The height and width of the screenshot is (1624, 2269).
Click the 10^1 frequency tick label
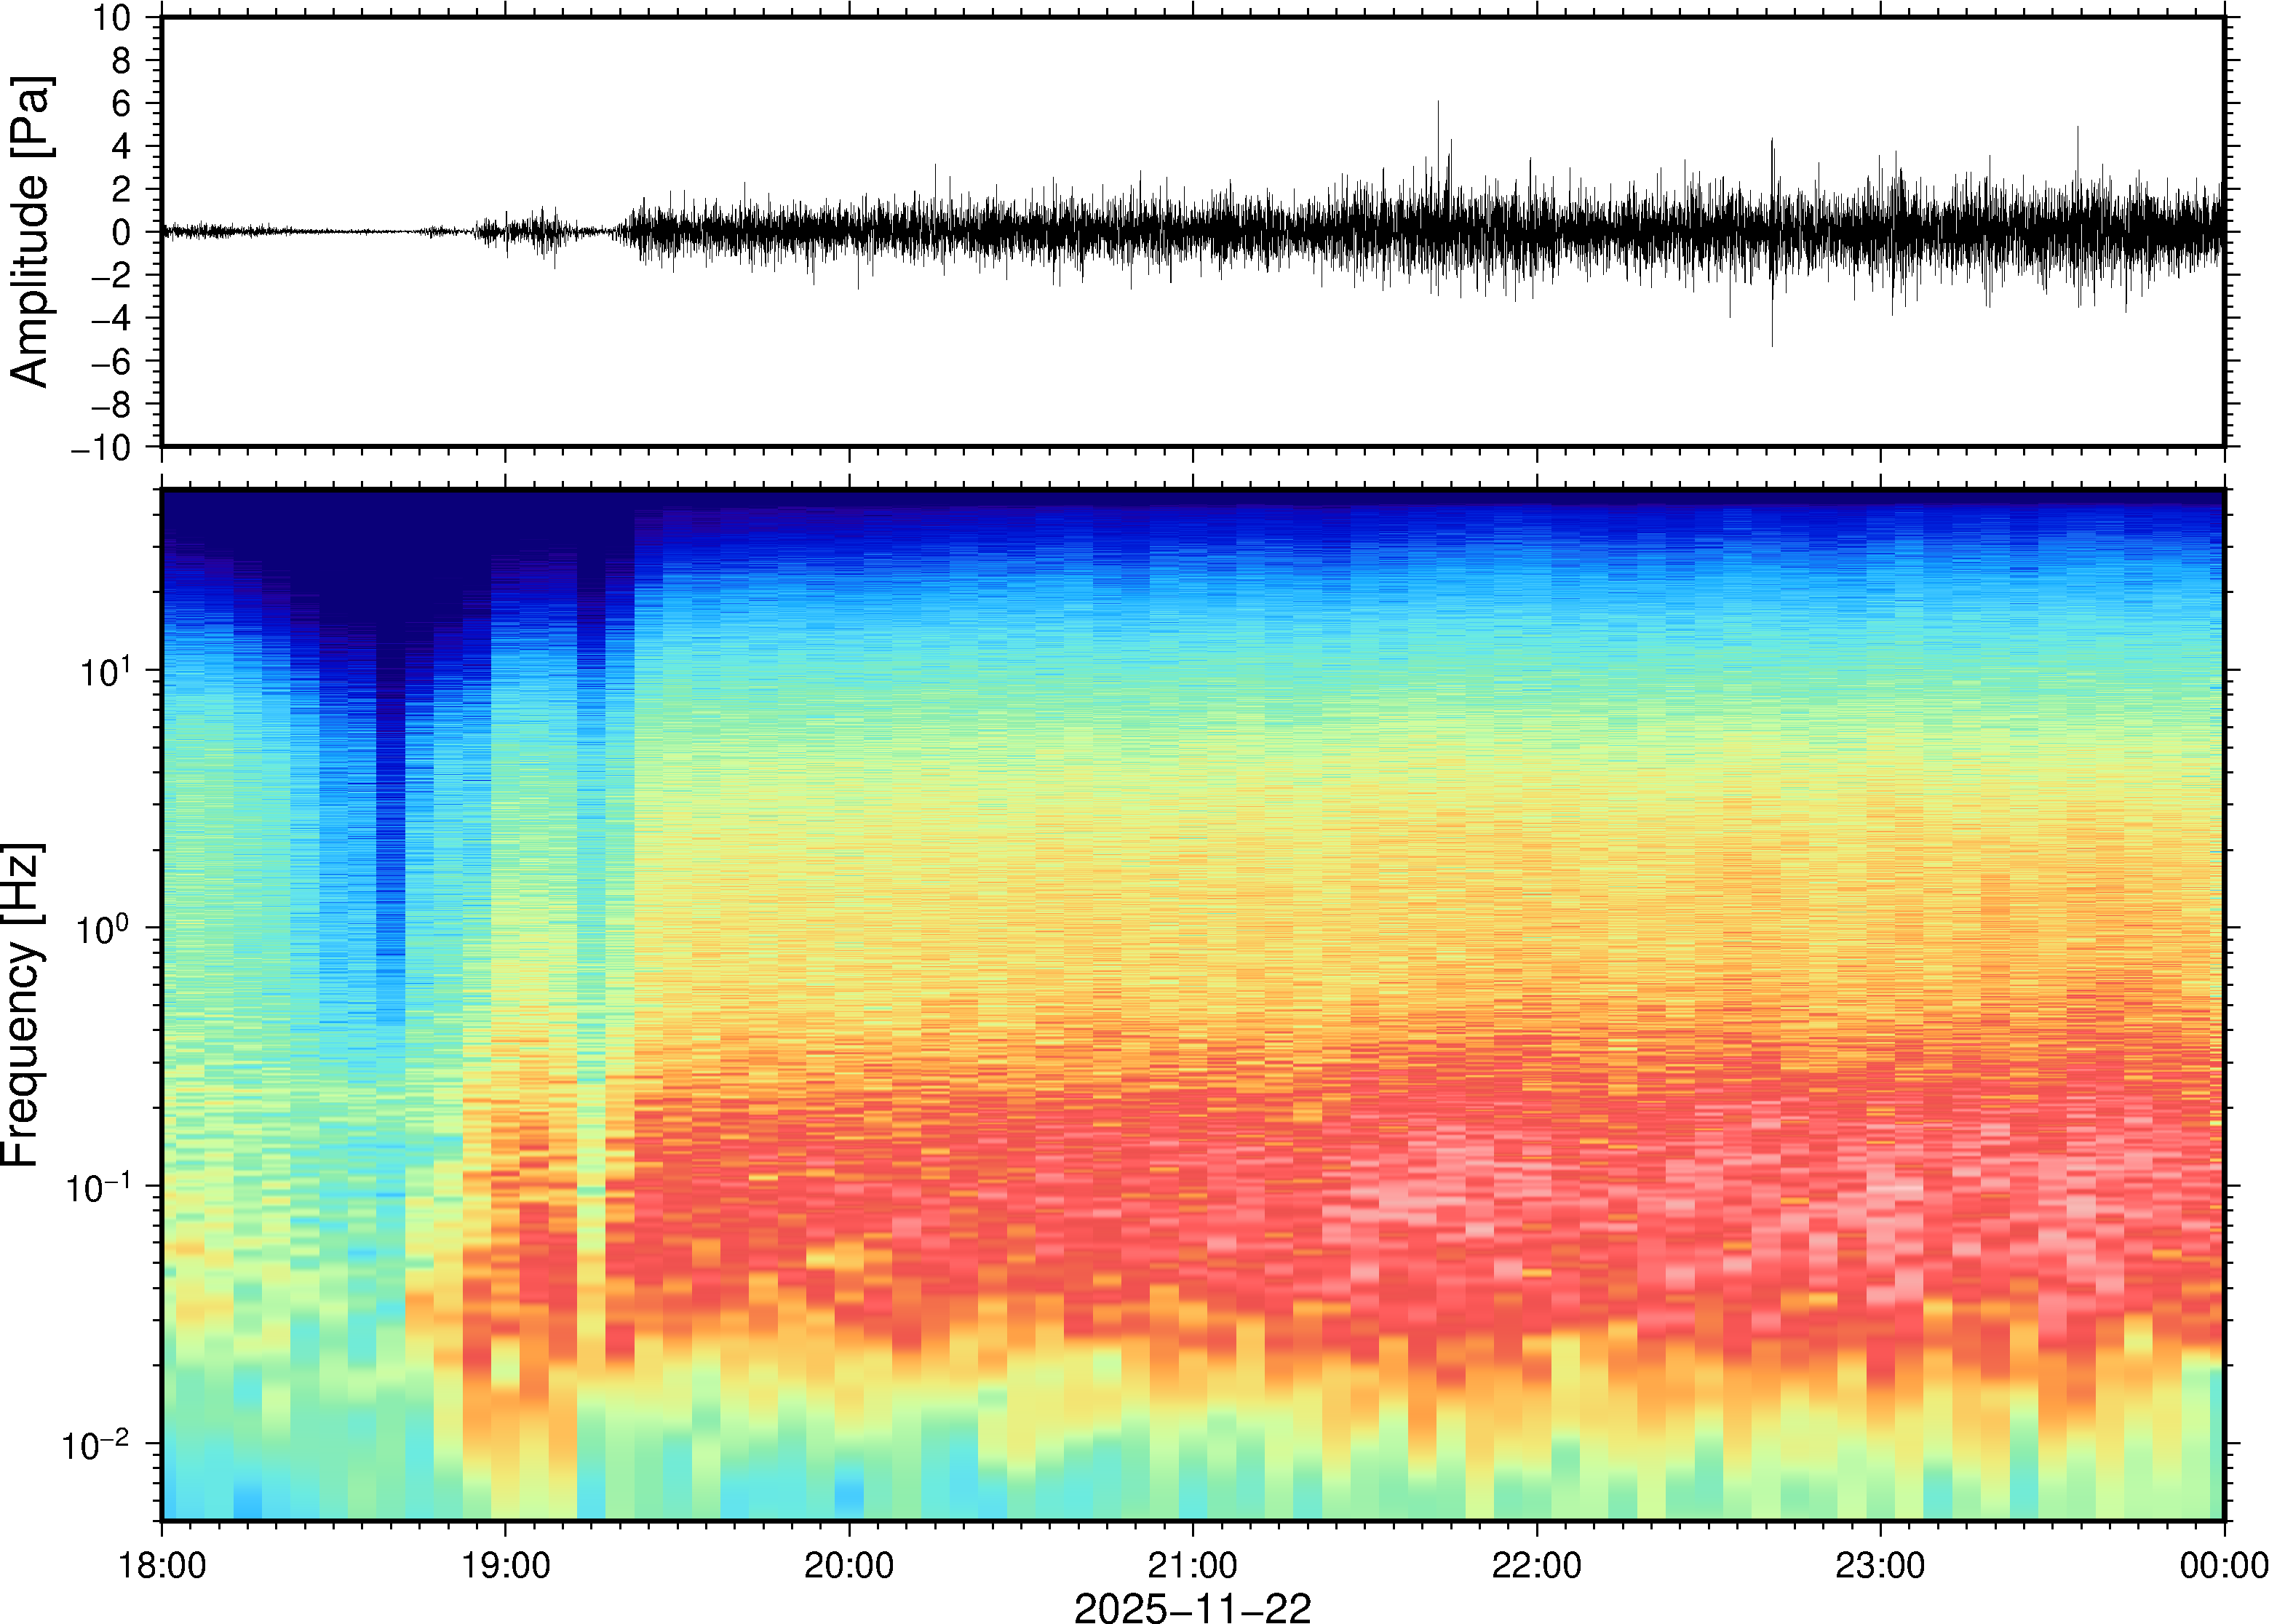(x=105, y=670)
